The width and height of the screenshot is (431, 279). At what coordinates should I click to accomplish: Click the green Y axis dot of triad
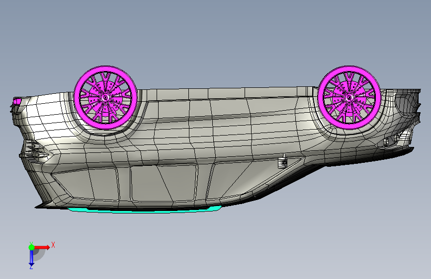[31, 247]
